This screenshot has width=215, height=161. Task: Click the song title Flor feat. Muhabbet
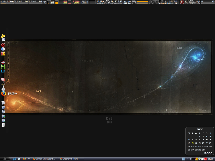click(x=167, y=3)
